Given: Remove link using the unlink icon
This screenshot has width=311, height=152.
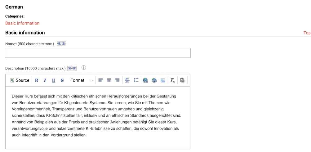Looking at the screenshot, I should (154, 80).
